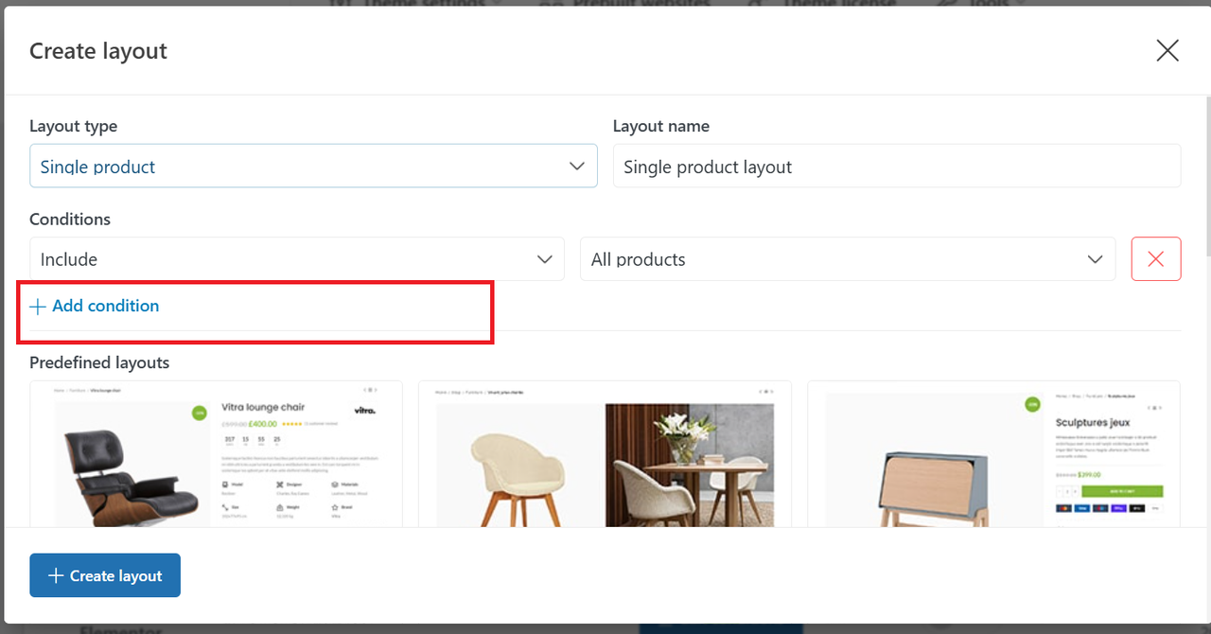Select the Vitra lounge chair predefined layout

[216, 453]
